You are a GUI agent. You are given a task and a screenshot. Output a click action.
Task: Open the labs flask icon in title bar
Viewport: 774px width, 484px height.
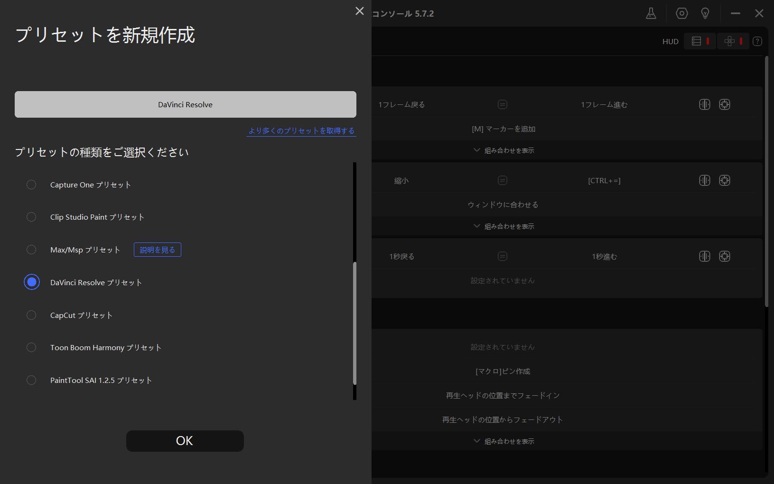(651, 13)
